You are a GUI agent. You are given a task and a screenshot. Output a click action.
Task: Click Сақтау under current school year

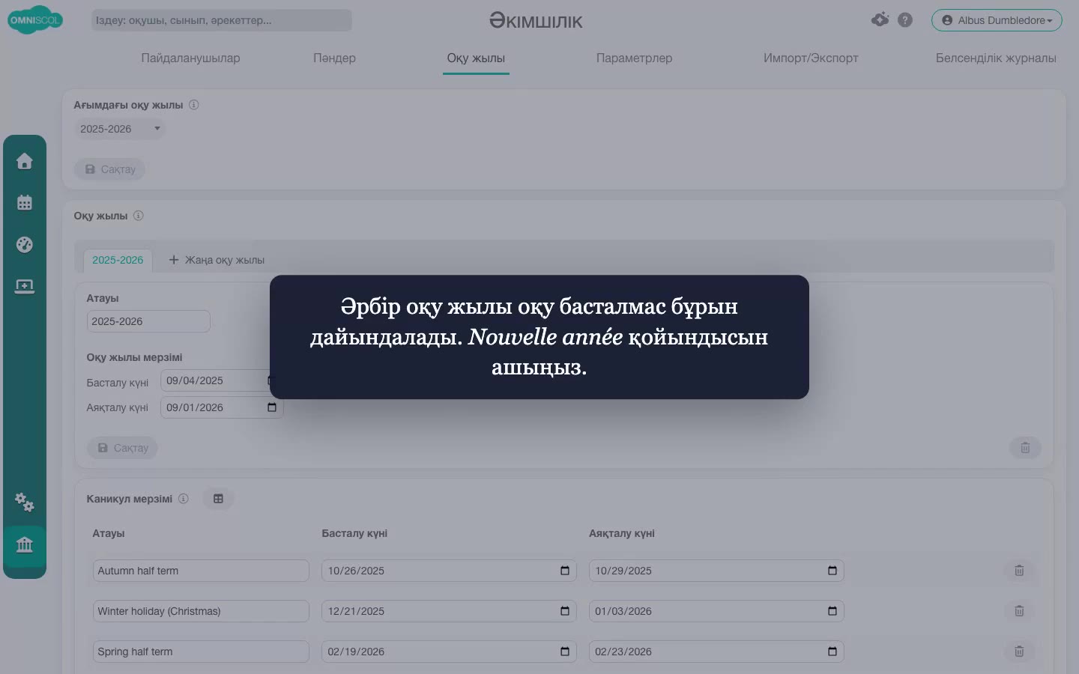109,169
